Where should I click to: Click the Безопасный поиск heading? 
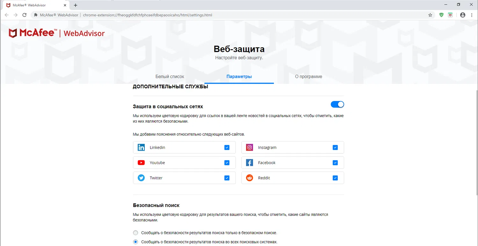[156, 205]
